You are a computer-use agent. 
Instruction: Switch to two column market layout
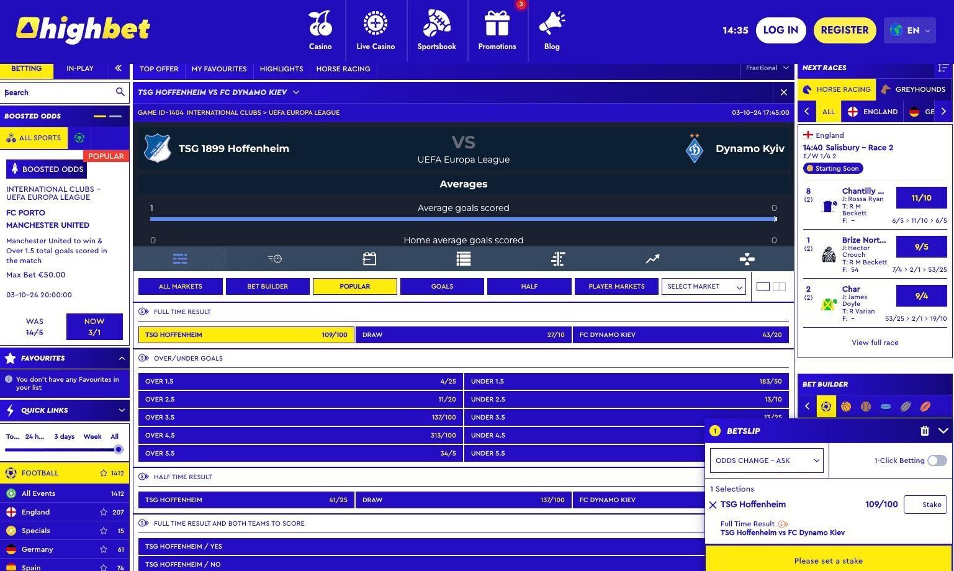779,287
